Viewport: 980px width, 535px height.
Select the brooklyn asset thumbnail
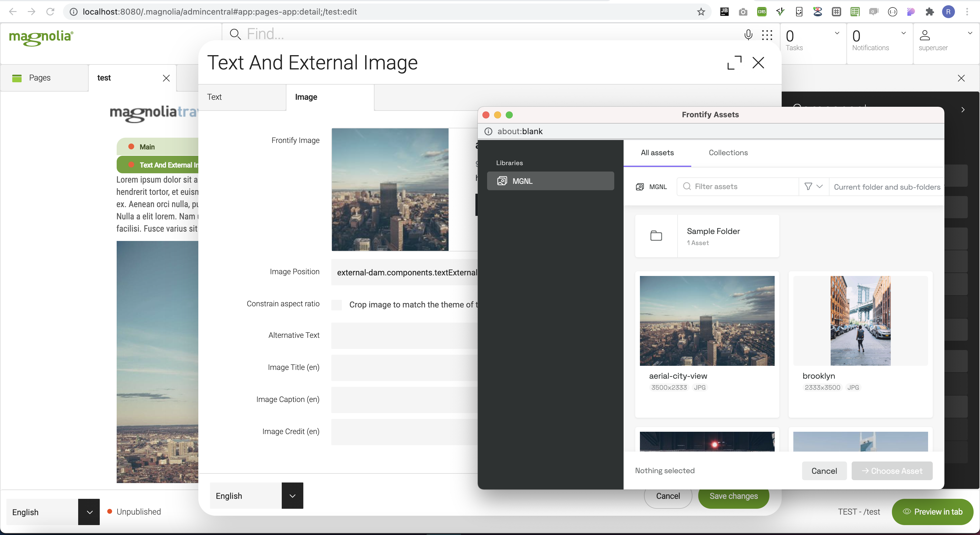click(x=860, y=321)
